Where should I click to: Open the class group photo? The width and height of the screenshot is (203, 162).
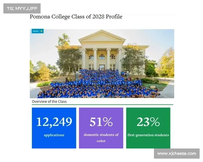(x=102, y=63)
